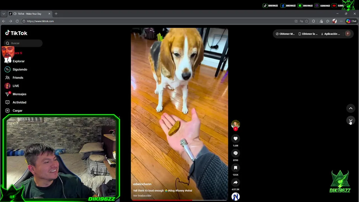Viewport: 359px width, 202px height.
Task: Open comments via the speech bubble icon
Action: click(236, 153)
